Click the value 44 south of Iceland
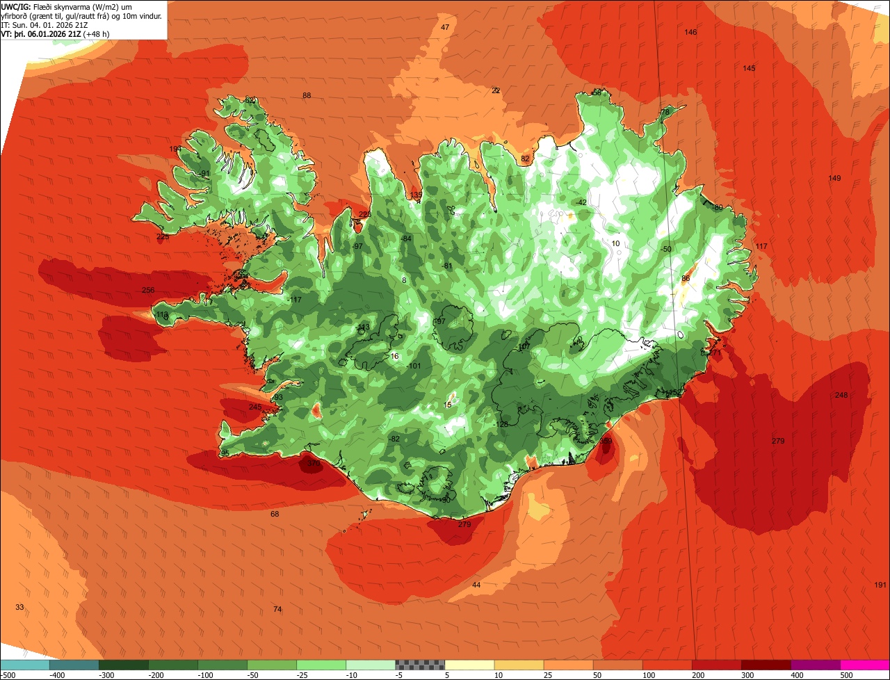This screenshot has height=680, width=890. pos(476,585)
